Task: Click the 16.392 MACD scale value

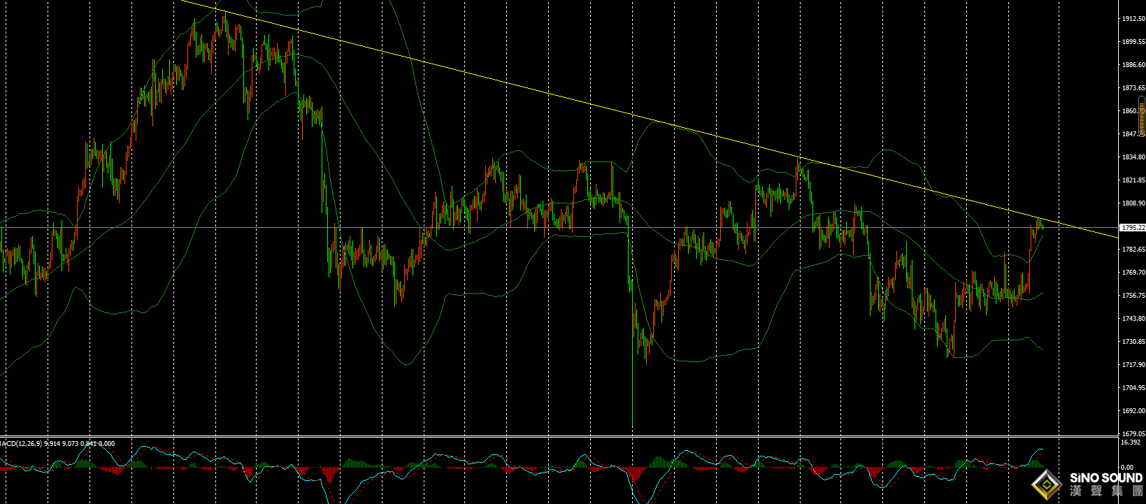Action: pyautogui.click(x=1130, y=442)
